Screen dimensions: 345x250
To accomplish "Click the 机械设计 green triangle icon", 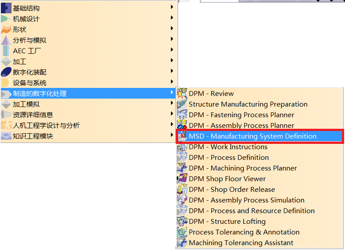I will click(x=6, y=19).
